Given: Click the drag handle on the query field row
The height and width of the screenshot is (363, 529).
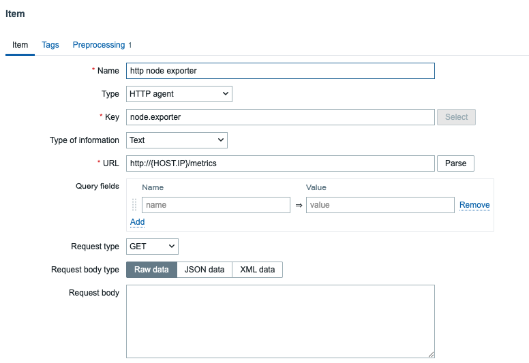Looking at the screenshot, I should tap(134, 205).
